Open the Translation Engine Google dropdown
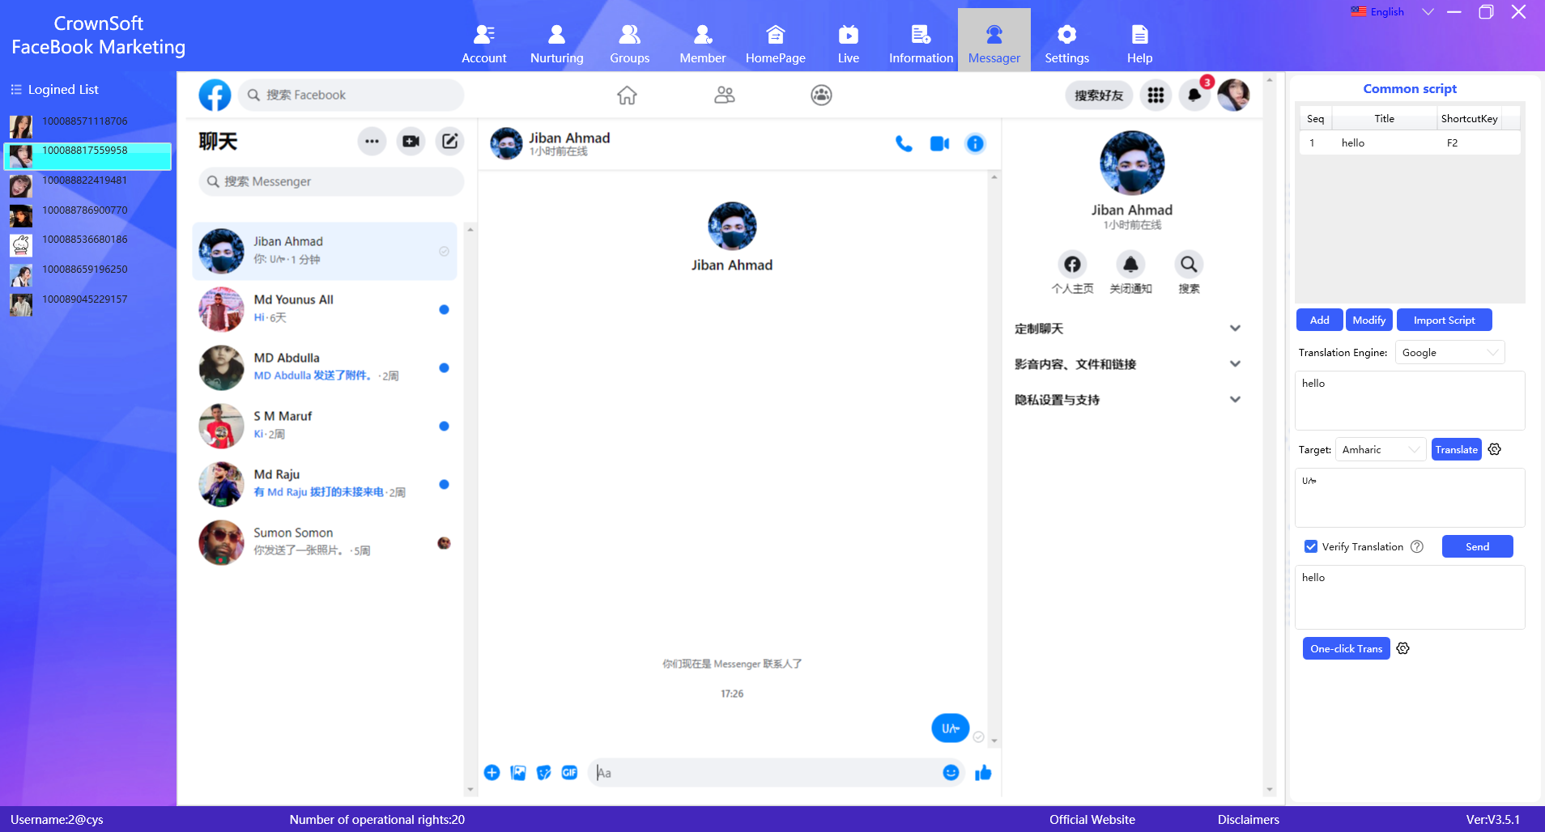This screenshot has width=1545, height=832. (1449, 352)
